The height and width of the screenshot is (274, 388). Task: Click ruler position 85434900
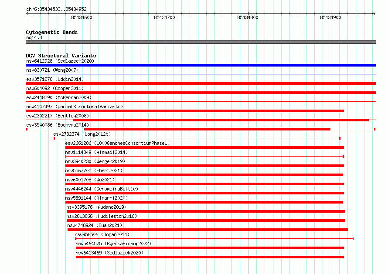click(330, 17)
